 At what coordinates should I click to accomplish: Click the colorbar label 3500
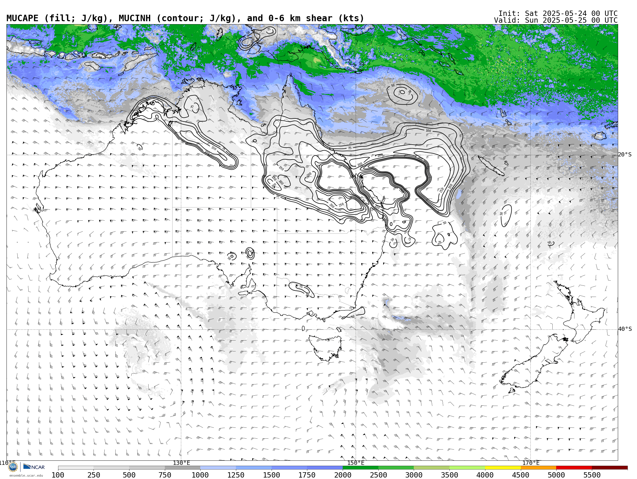coord(449,475)
